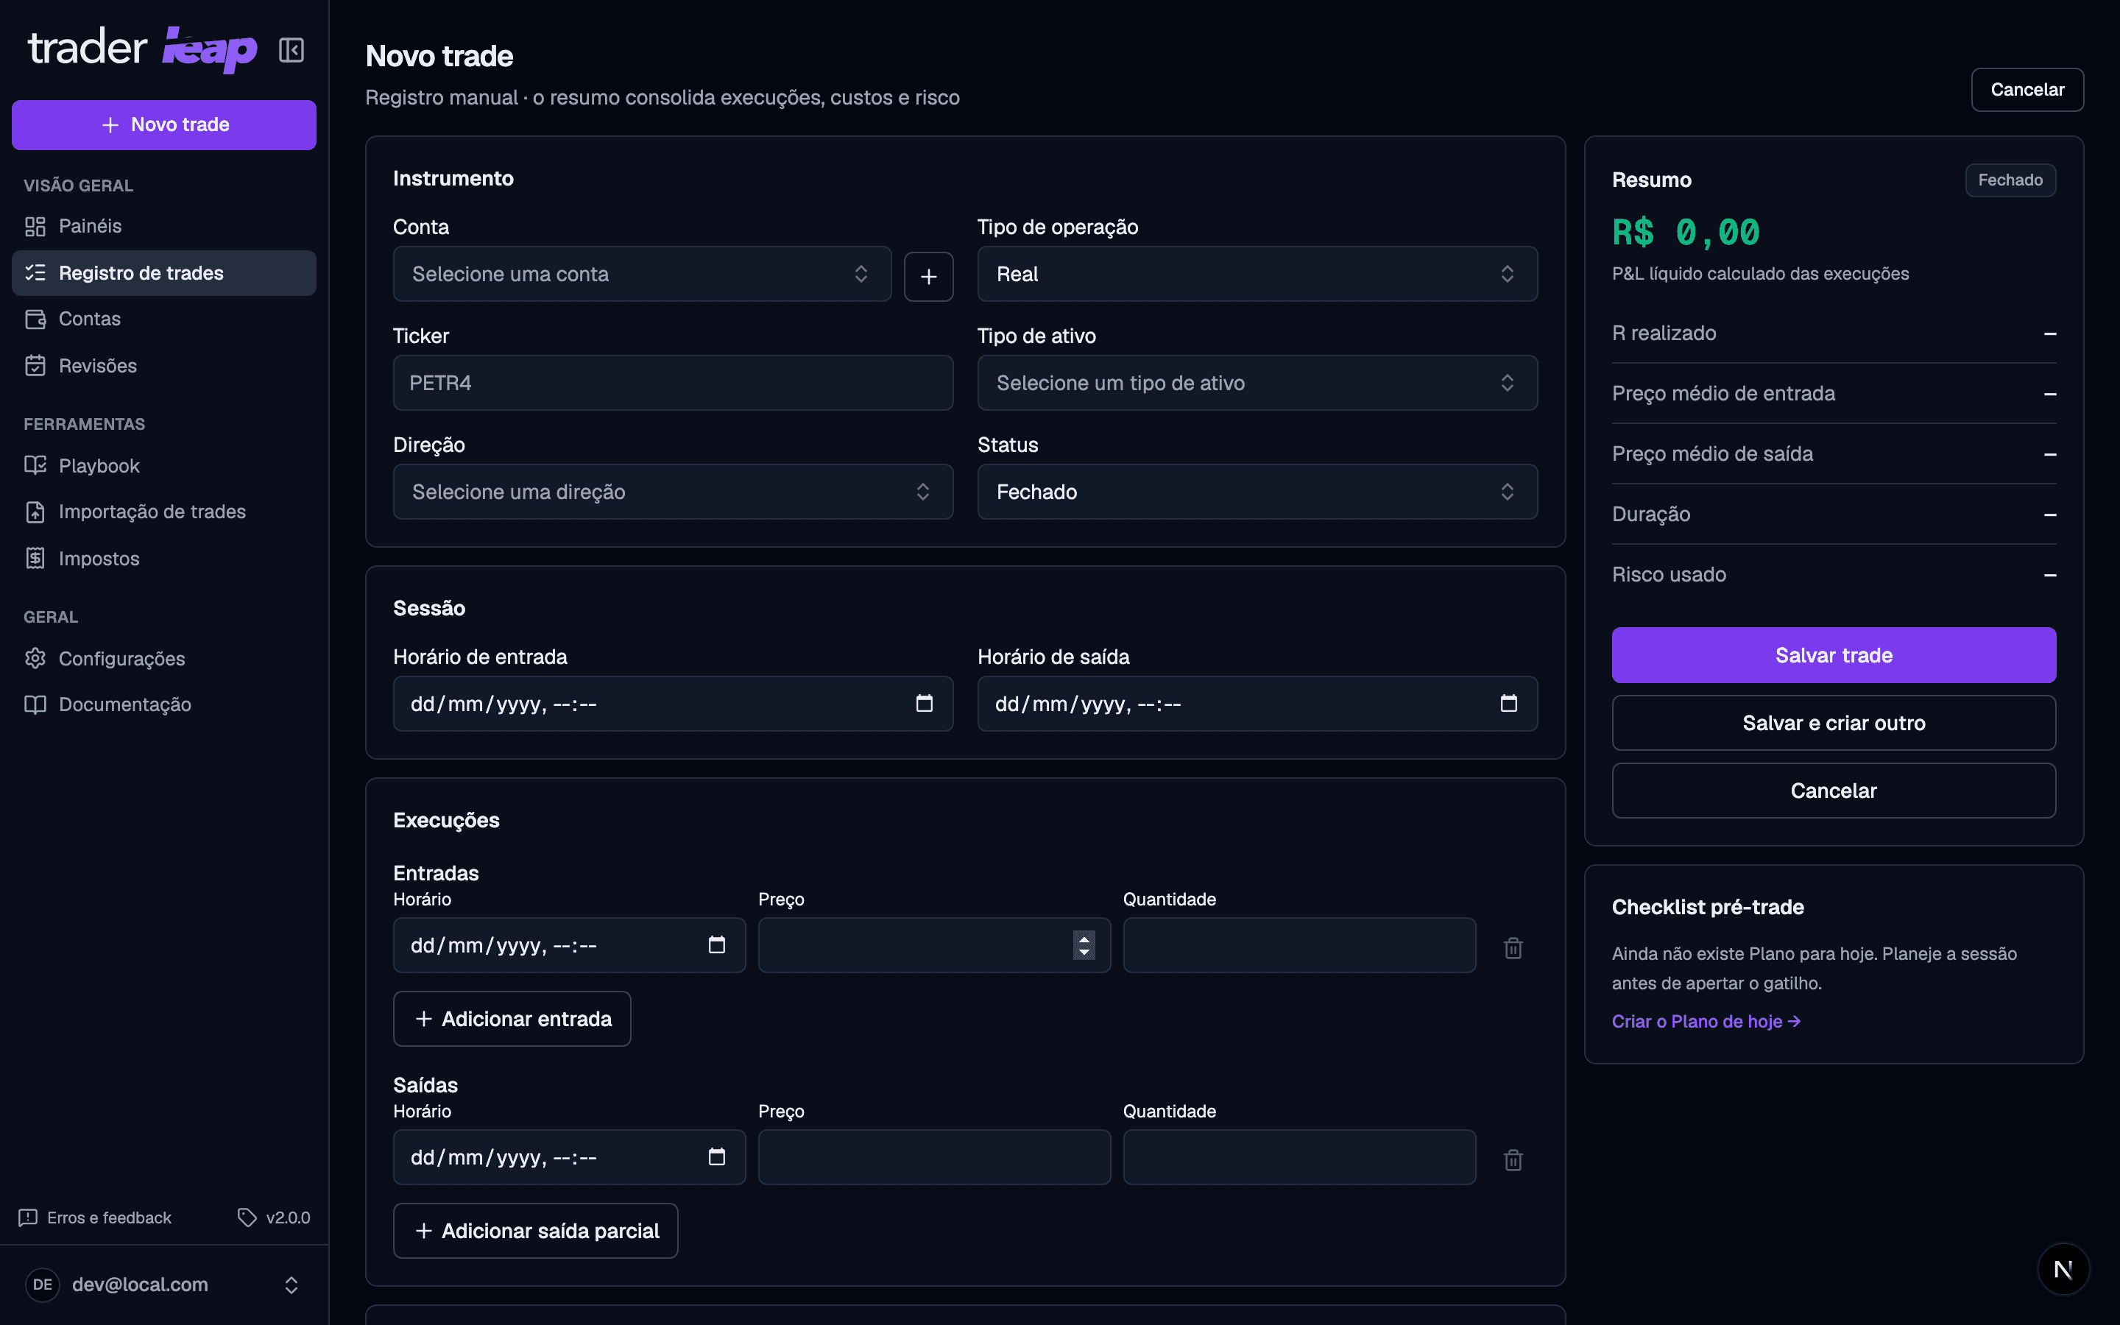Open calendar picker in Saídas Horário field

click(716, 1156)
